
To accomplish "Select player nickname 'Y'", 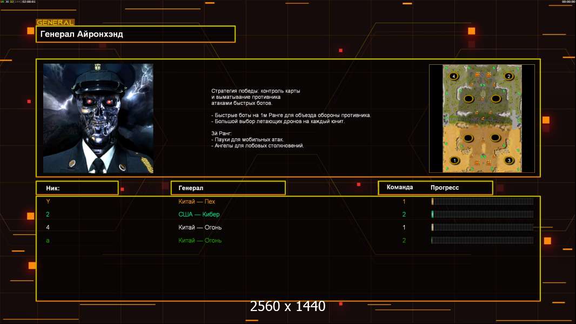I will (48, 201).
